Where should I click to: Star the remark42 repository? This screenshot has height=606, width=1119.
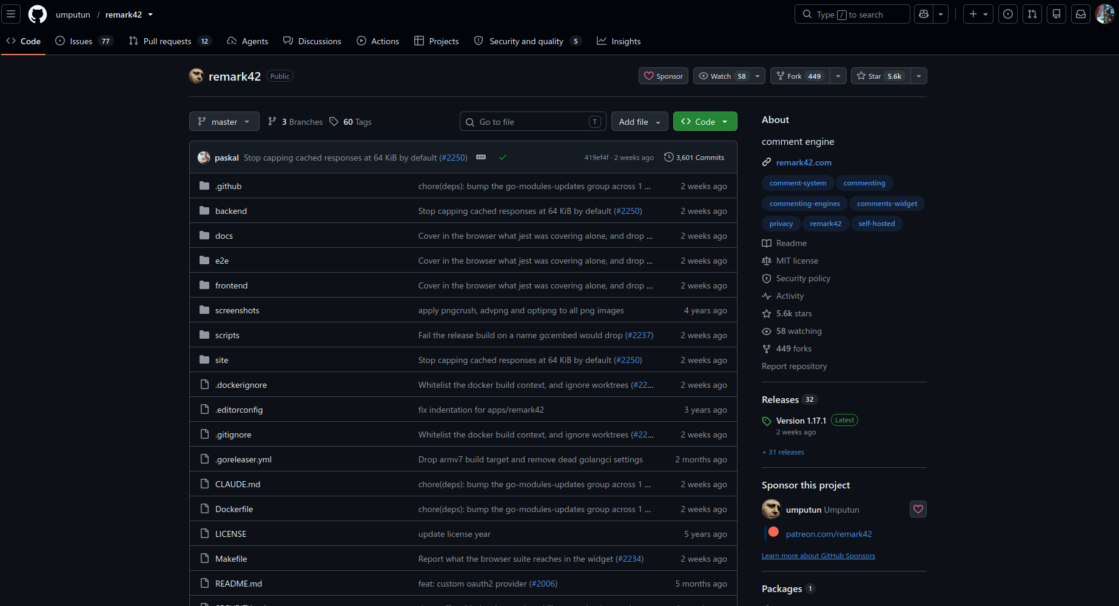(x=881, y=76)
